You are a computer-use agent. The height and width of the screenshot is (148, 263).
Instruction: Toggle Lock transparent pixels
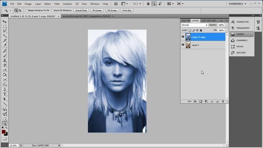click(190, 30)
